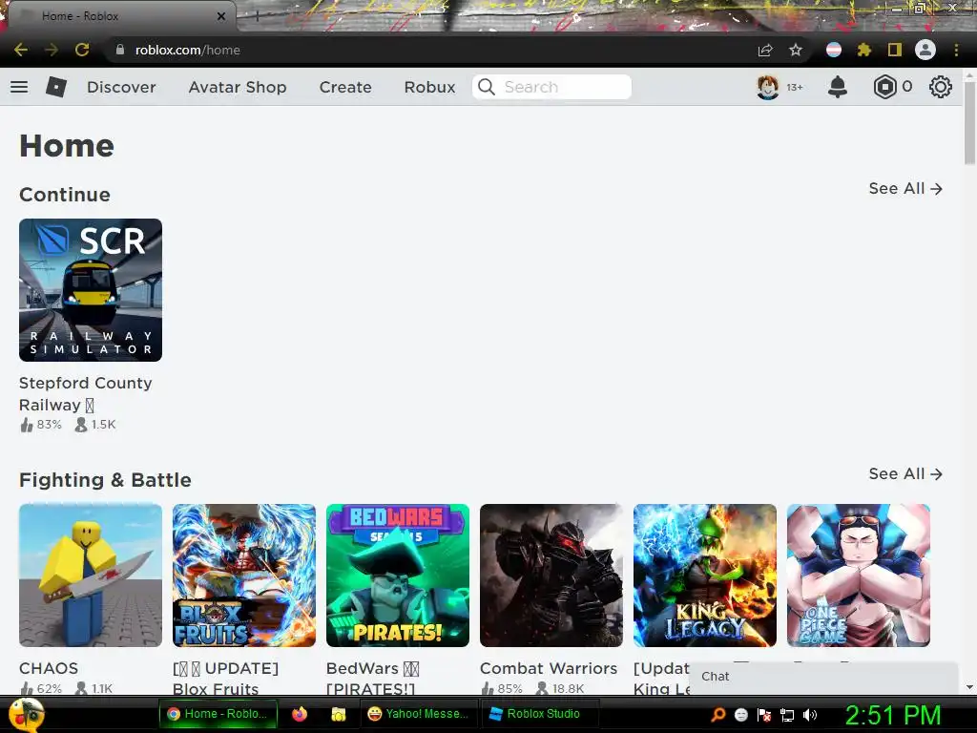Click the page vertical scrollbar thumb
Viewport: 977px width, 733px height.
[x=969, y=122]
